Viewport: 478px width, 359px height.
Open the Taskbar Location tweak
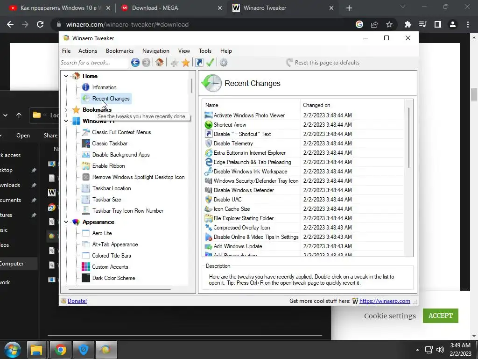(112, 188)
